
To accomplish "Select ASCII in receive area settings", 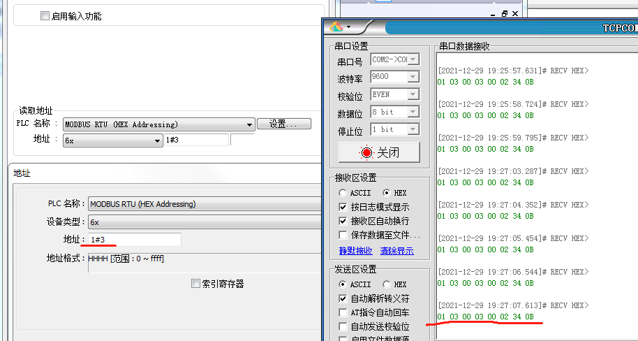I will 343,193.
